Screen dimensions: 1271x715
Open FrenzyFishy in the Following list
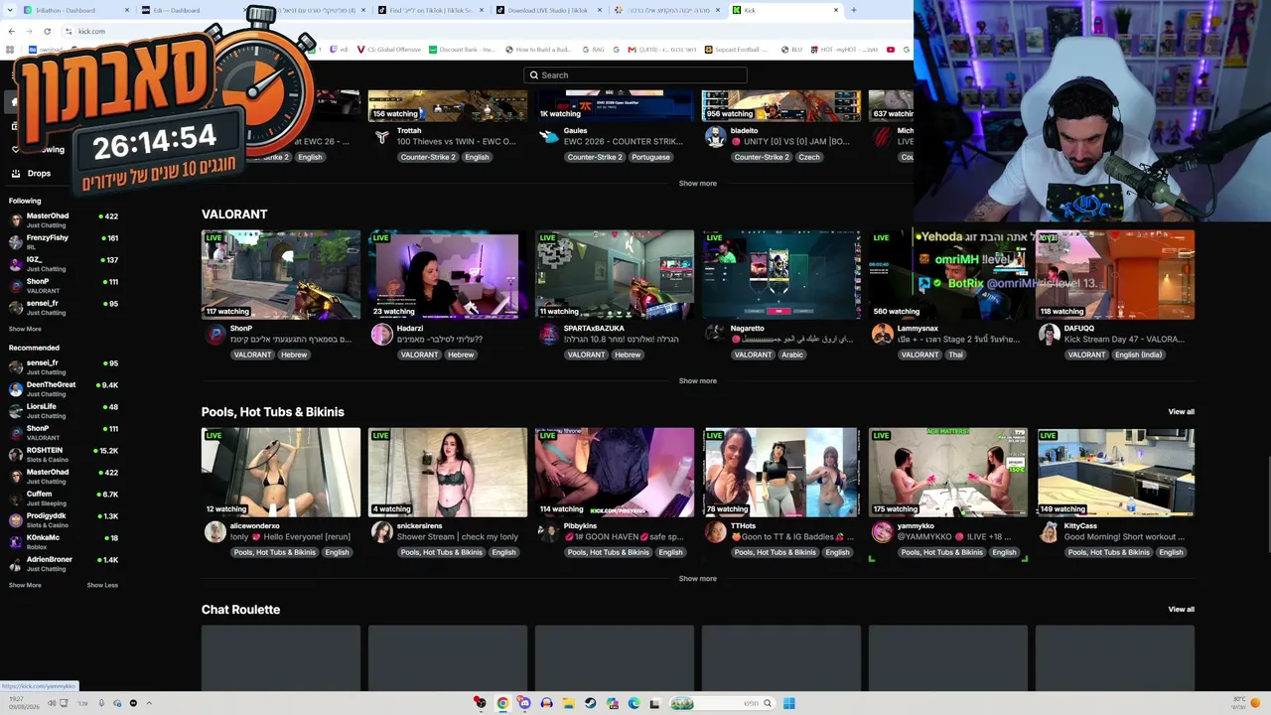(64, 241)
